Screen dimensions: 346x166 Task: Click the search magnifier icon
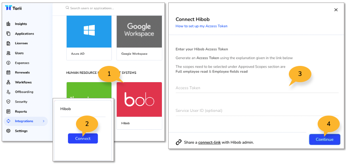[x=67, y=8]
